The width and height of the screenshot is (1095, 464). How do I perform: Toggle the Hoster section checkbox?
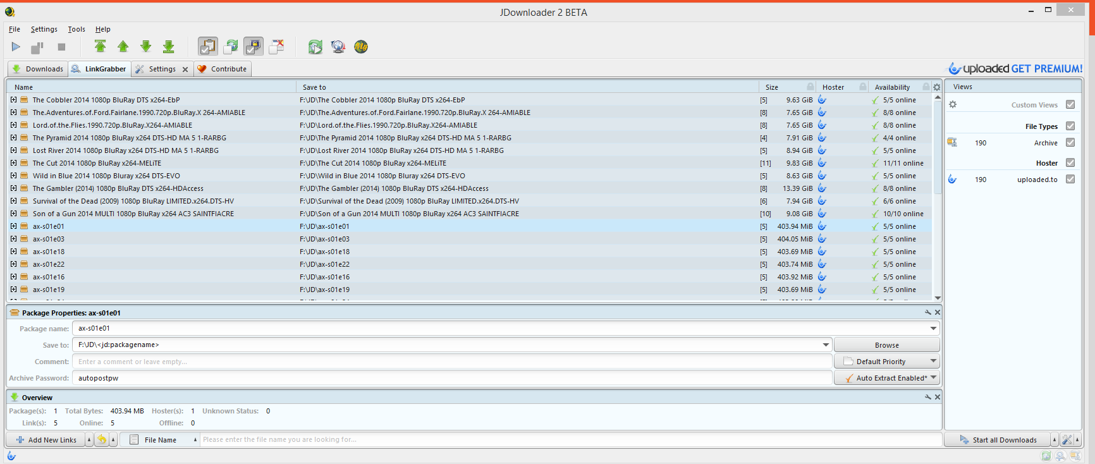(1070, 162)
